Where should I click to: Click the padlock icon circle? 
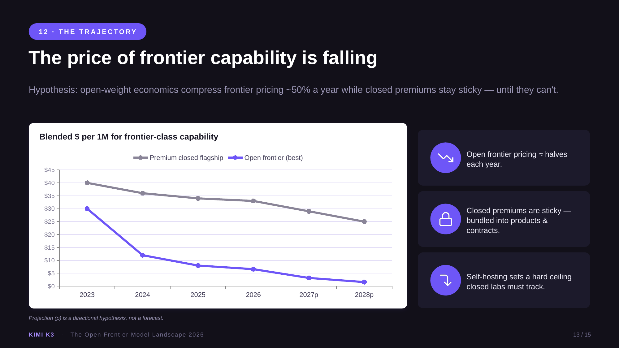click(x=446, y=219)
